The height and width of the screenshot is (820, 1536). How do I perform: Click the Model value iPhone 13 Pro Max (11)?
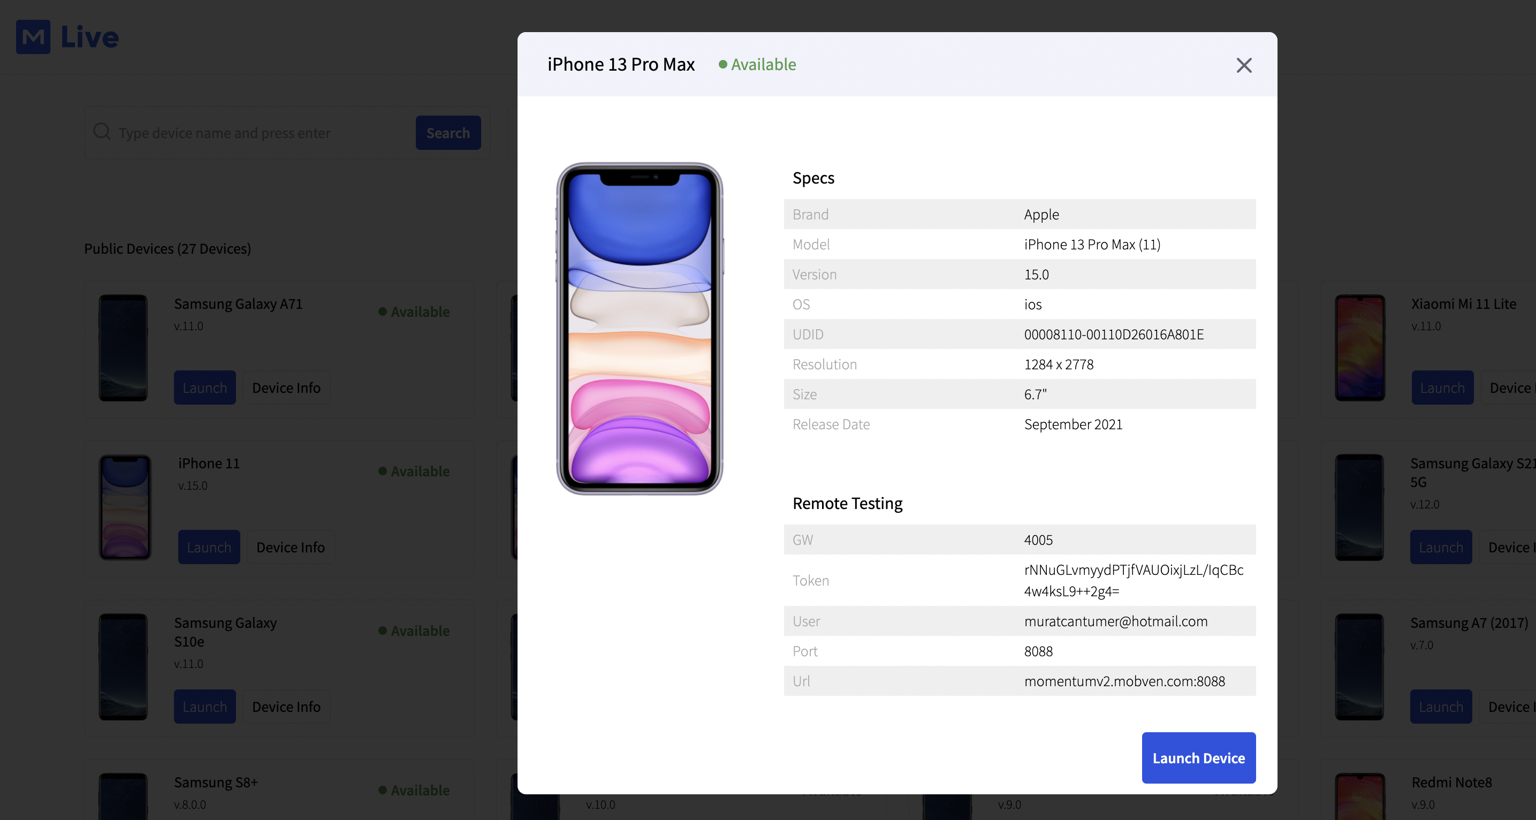1092,245
